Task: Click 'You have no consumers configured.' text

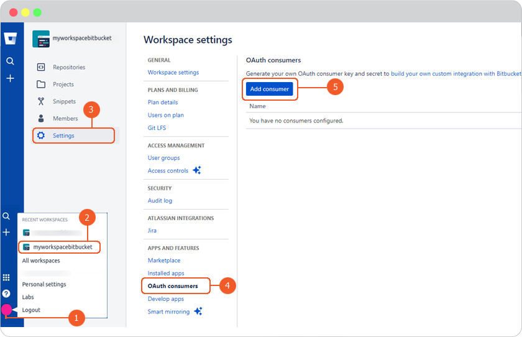Action: 296,121
